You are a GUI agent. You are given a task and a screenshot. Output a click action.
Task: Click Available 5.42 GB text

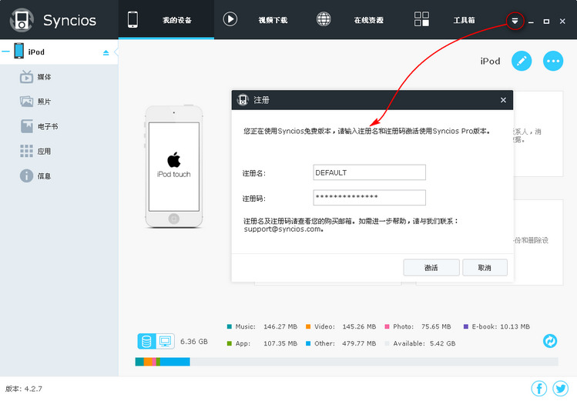tap(424, 343)
